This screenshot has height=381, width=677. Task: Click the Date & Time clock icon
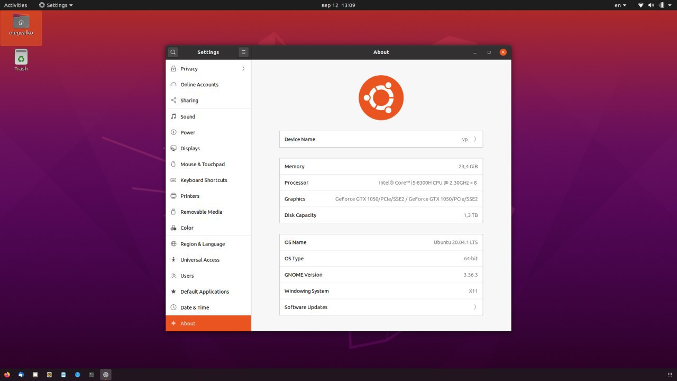pos(173,307)
